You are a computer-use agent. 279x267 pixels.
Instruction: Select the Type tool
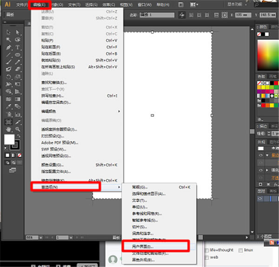coord(18,47)
